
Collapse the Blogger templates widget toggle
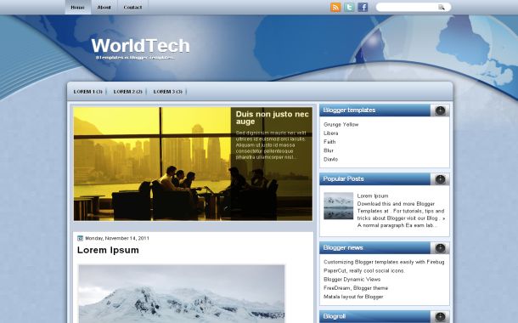tap(440, 110)
